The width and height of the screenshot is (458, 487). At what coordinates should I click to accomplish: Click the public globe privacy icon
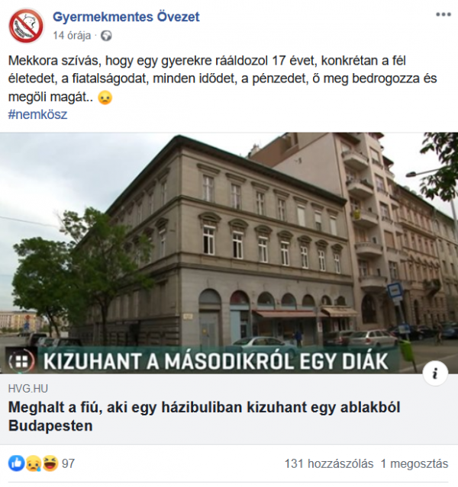click(x=106, y=36)
